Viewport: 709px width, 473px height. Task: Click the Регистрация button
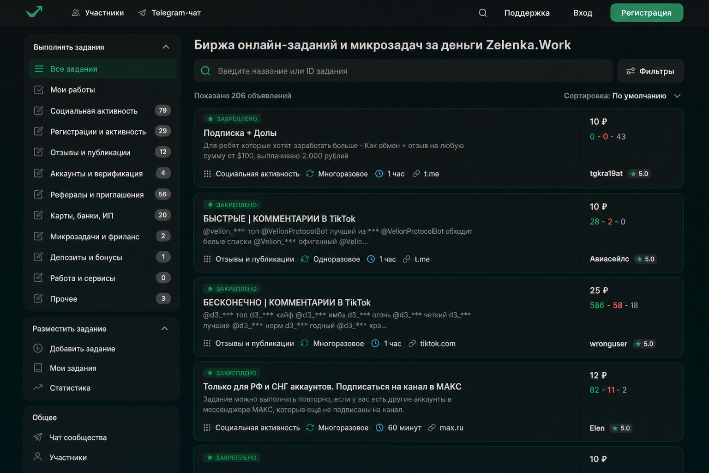tap(647, 13)
